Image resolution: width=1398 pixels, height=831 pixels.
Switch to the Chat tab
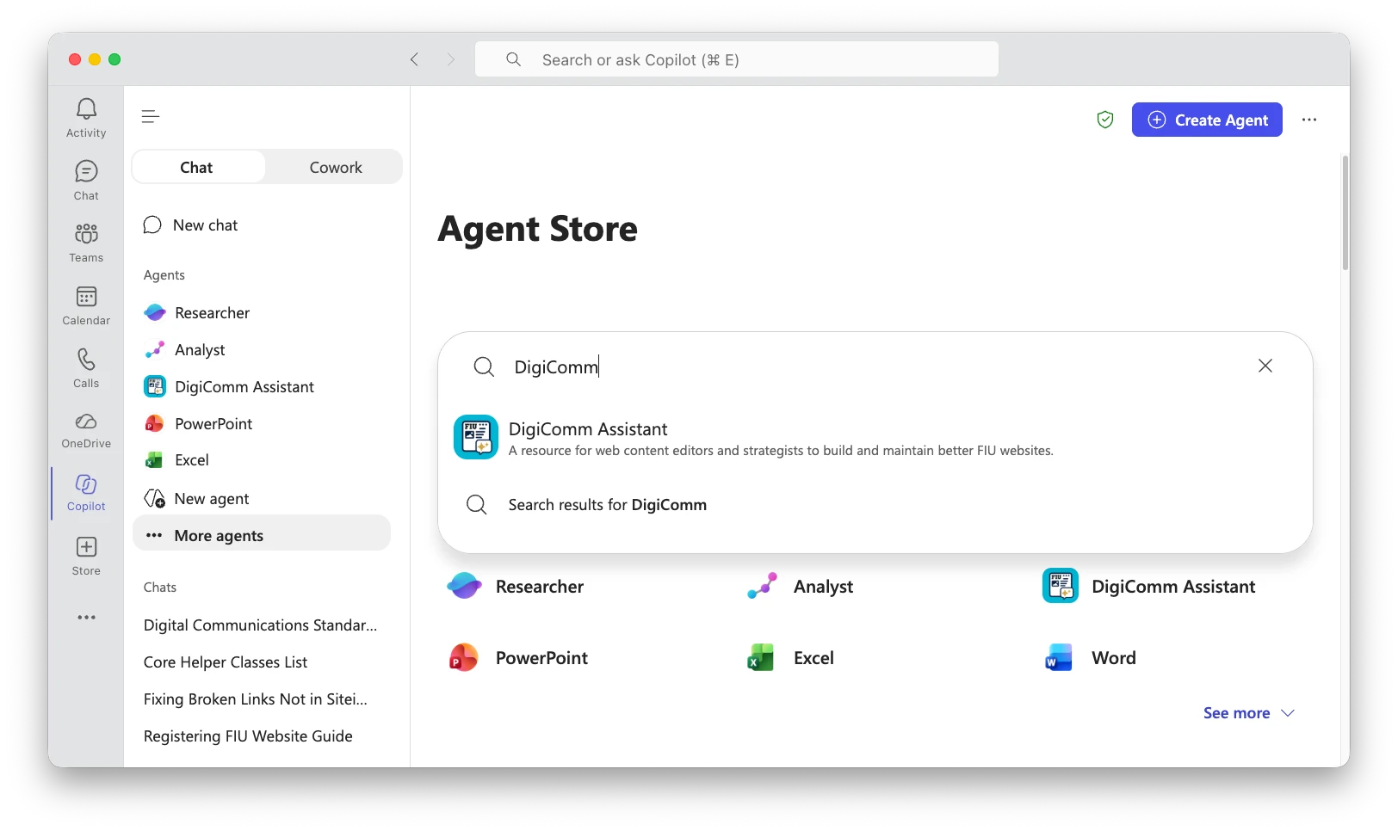[196, 168]
